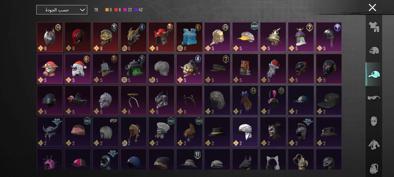The width and height of the screenshot is (394, 177).
Task: Select the highlighted cap headwear category
Action: [x=374, y=74]
